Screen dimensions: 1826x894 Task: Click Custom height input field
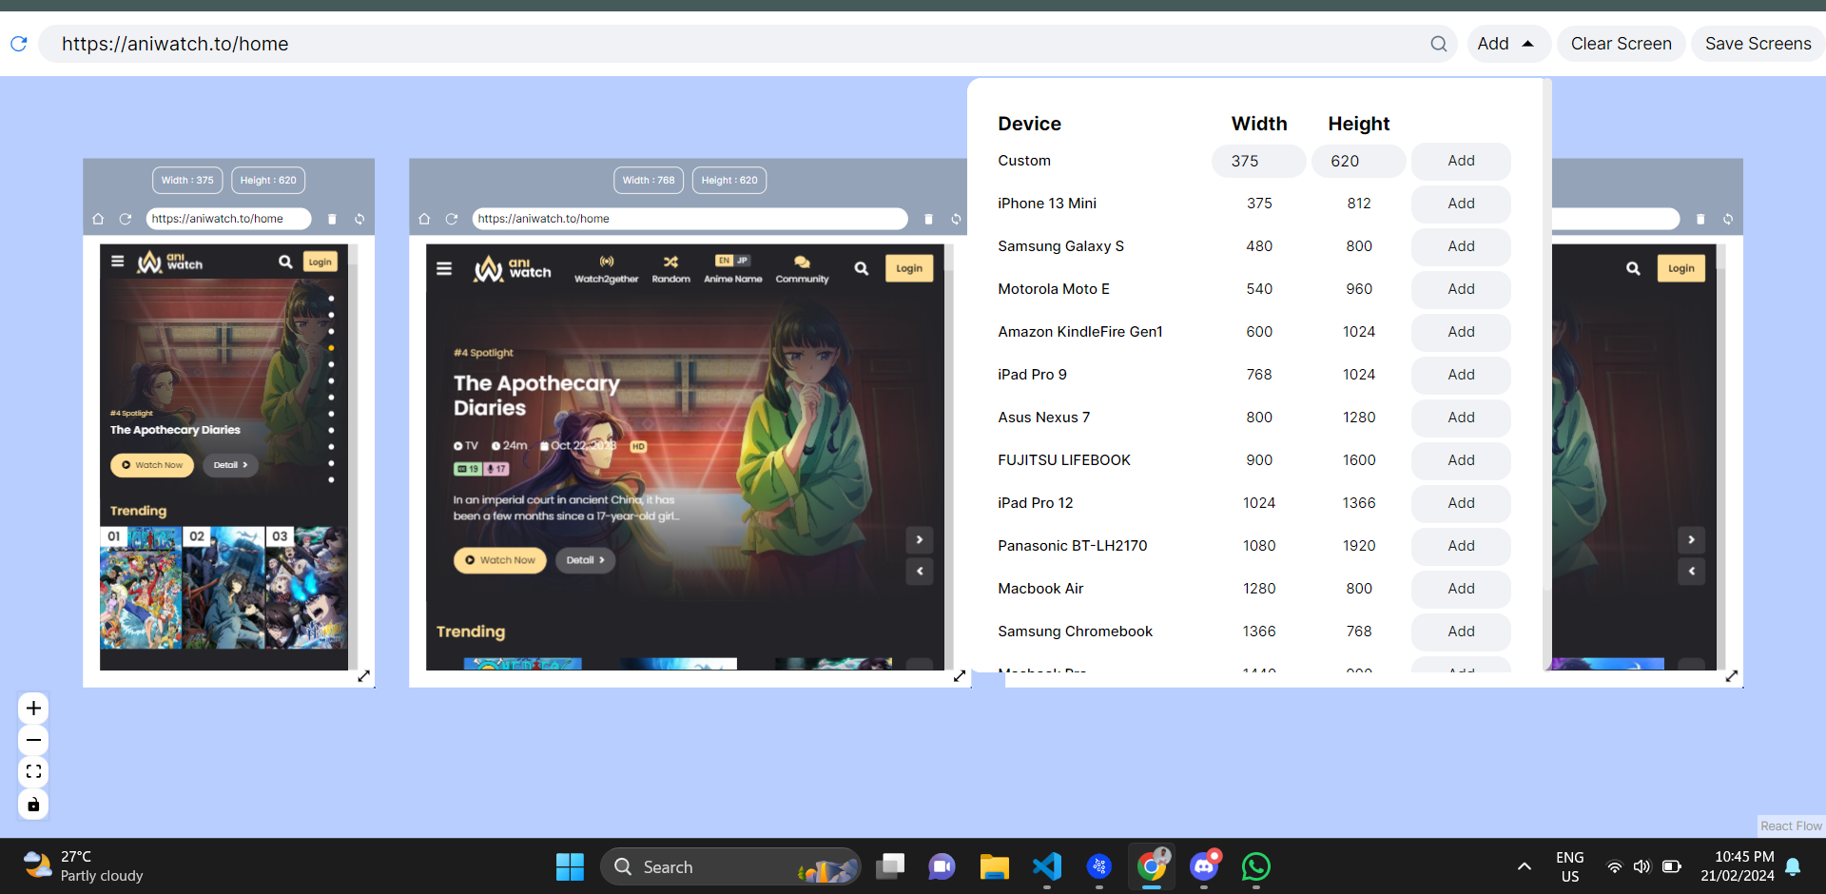(1358, 161)
